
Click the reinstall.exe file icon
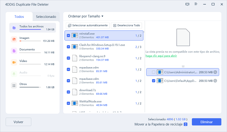click(75, 35)
